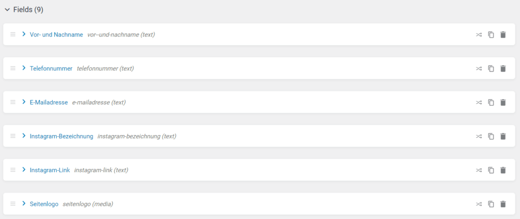Click shuffle icon on E-Mailadresse row

click(x=479, y=103)
